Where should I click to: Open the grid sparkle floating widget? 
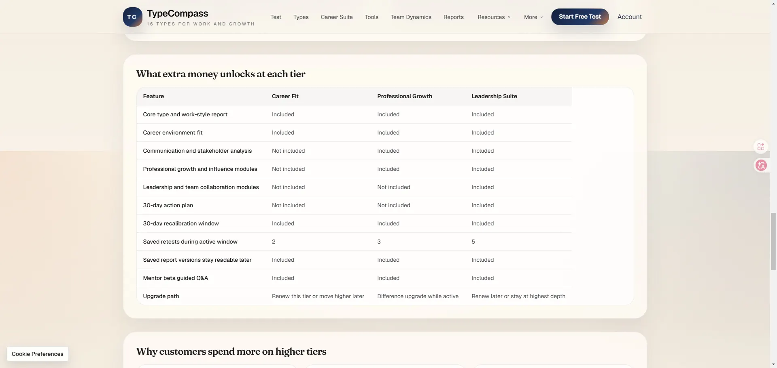(761, 147)
